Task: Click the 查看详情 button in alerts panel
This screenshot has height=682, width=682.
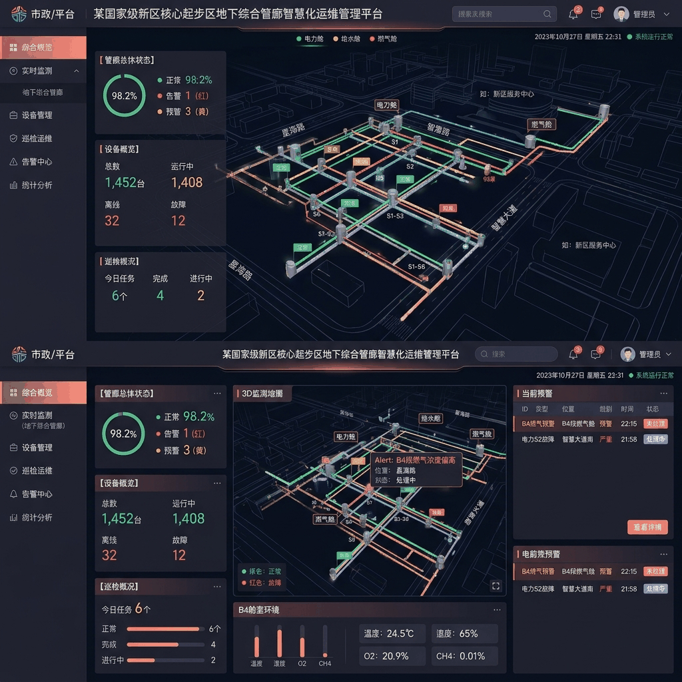Action: (x=647, y=527)
